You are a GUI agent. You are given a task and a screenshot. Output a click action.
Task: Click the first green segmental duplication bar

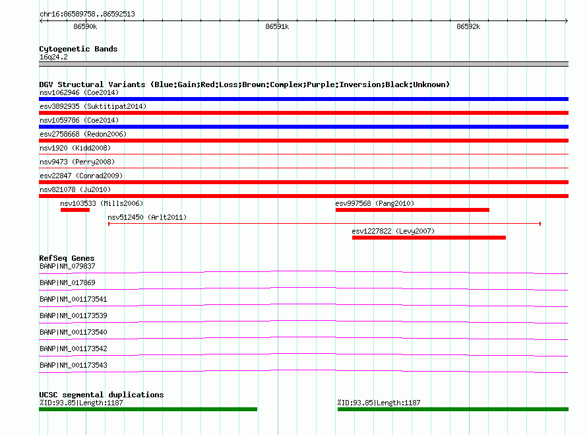(x=148, y=409)
